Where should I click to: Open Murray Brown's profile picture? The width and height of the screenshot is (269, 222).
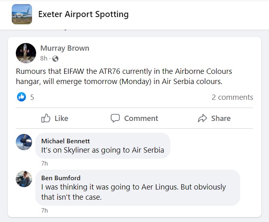26,53
